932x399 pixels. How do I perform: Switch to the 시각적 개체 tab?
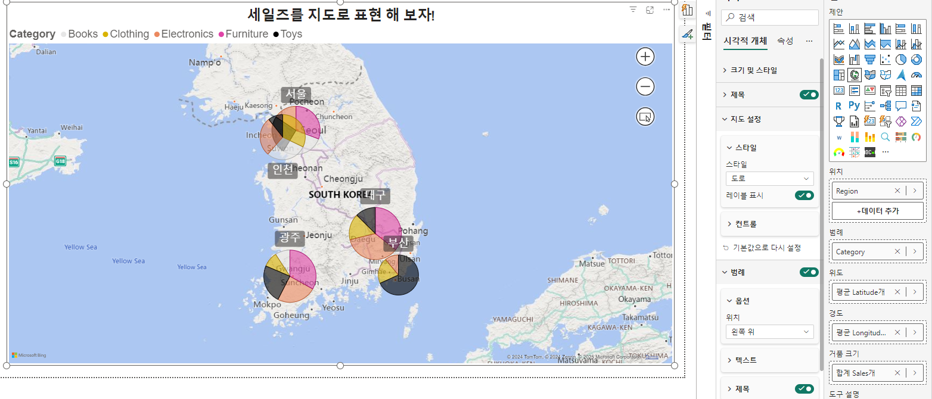(745, 41)
